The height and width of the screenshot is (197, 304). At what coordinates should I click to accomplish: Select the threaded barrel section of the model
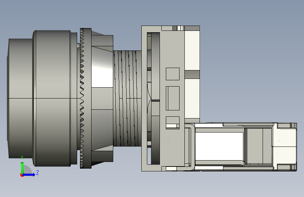pos(127,98)
